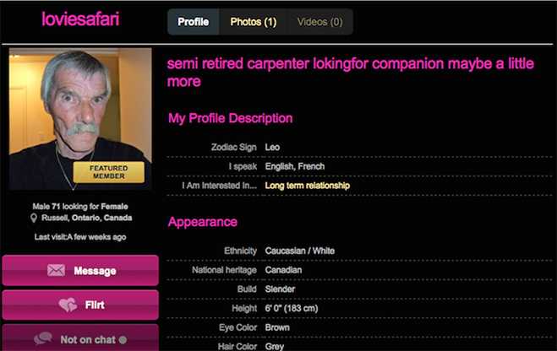Send a Flirt using the Flirt label

point(95,305)
